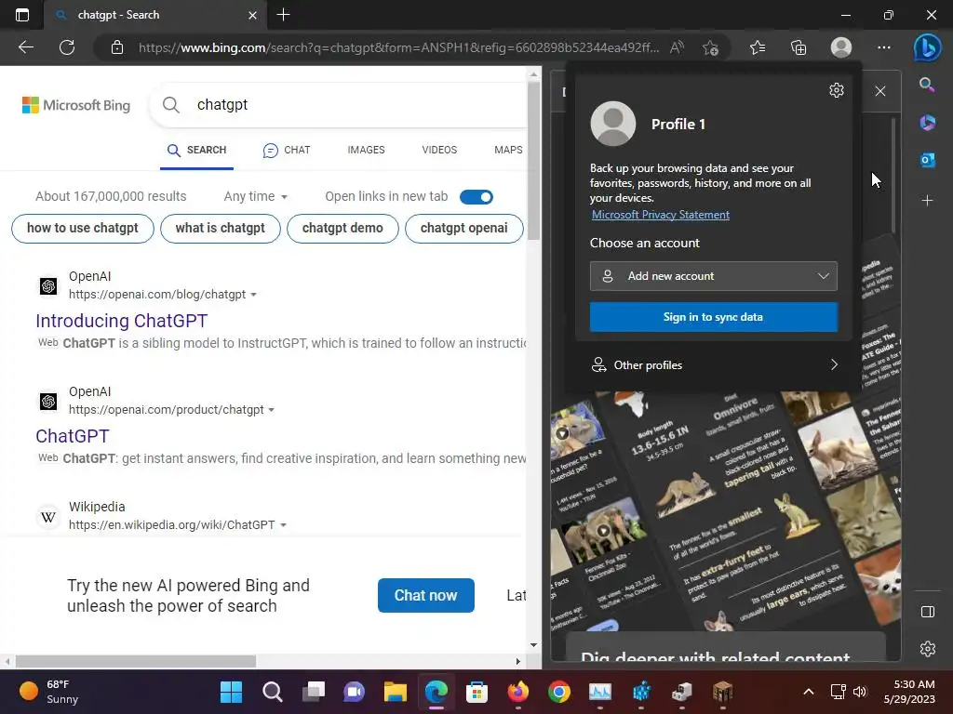Open taskbar Search
Screen dimensions: 953x714
point(273,692)
